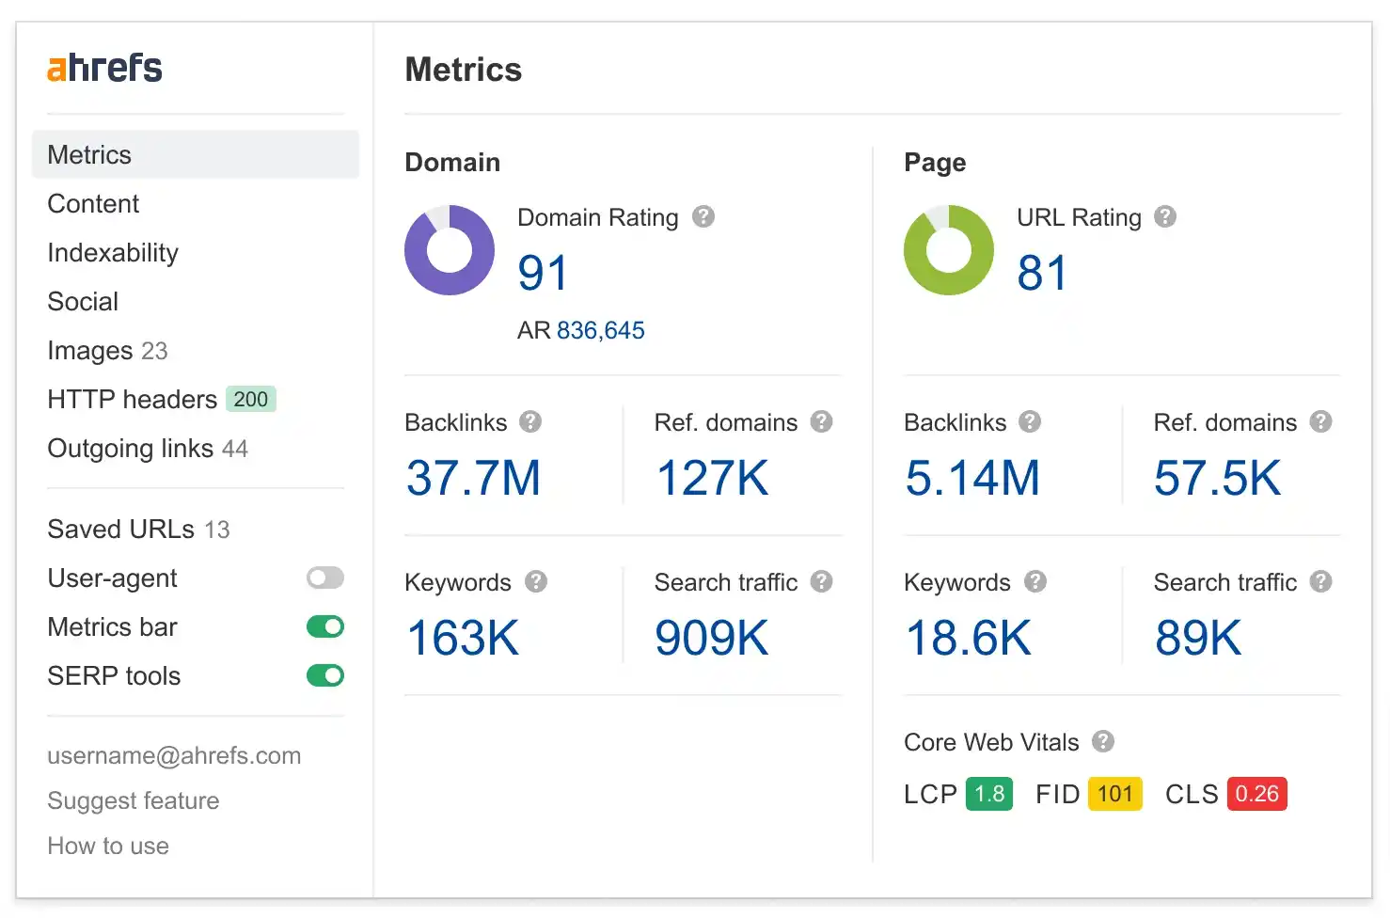Open Page Ref. domains 57.5K report

pyautogui.click(x=1217, y=478)
